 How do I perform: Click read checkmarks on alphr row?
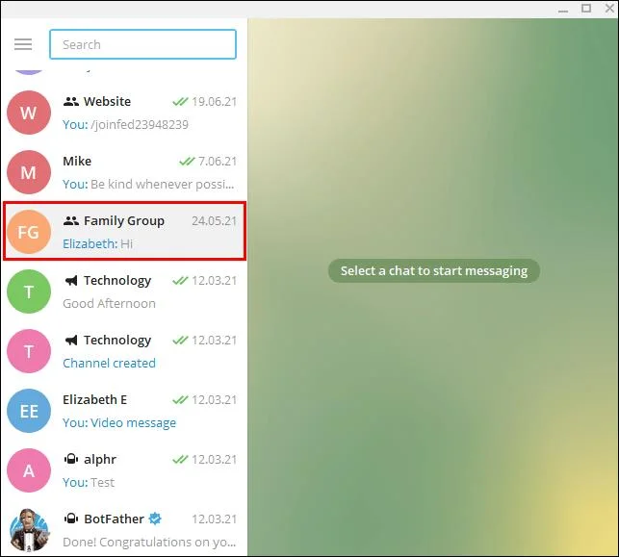tap(180, 460)
